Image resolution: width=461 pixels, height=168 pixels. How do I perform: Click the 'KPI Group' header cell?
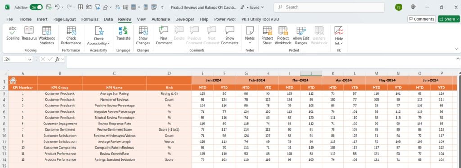60,88
